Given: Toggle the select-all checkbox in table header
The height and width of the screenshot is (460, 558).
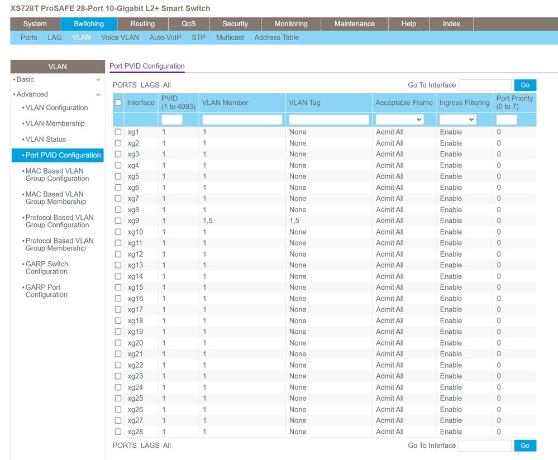Looking at the screenshot, I should 118,103.
